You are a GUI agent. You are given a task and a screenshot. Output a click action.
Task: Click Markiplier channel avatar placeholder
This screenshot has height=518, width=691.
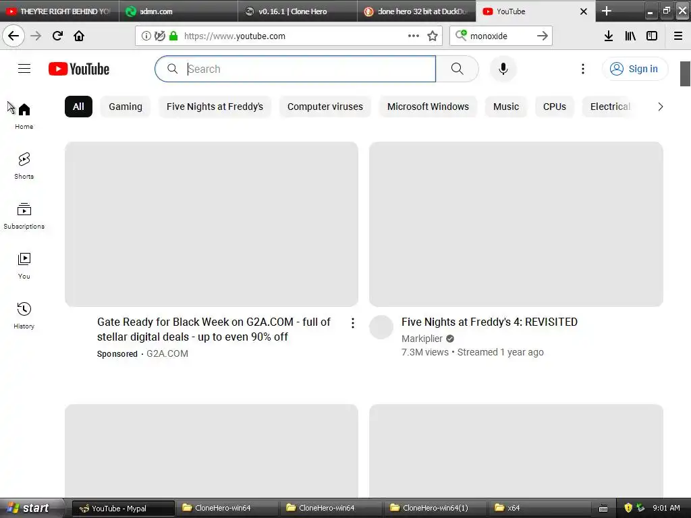click(x=381, y=327)
